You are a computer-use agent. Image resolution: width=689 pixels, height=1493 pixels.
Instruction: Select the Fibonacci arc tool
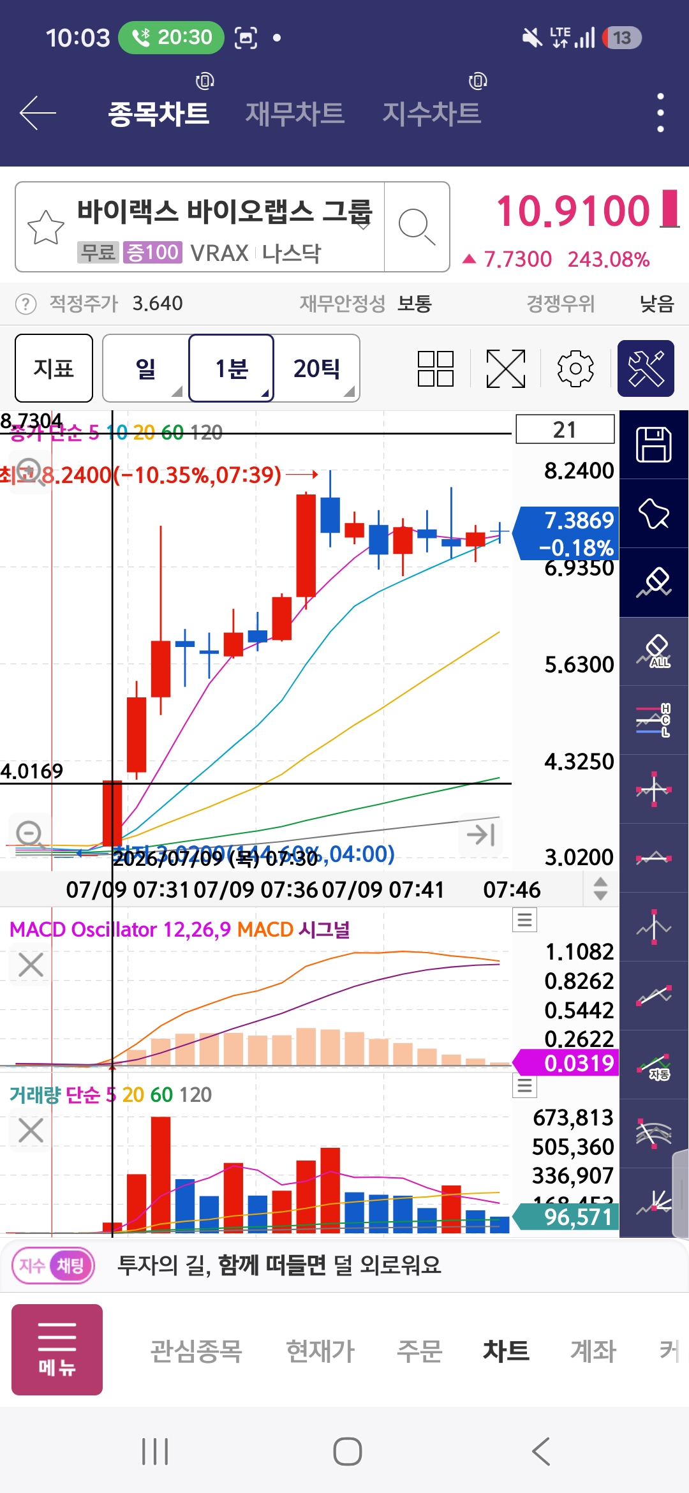tap(654, 1134)
